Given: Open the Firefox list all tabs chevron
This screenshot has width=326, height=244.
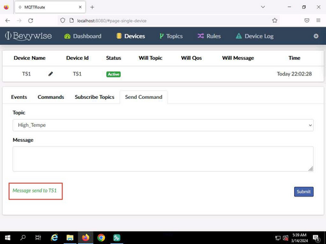Looking at the screenshot, I should coord(263,7).
